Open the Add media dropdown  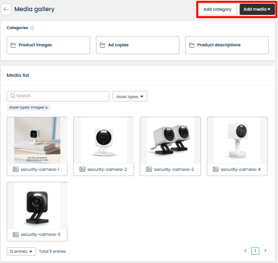click(x=257, y=10)
